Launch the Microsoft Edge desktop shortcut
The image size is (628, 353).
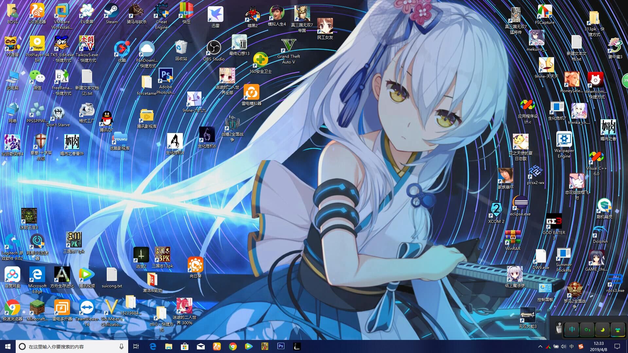[x=37, y=280]
